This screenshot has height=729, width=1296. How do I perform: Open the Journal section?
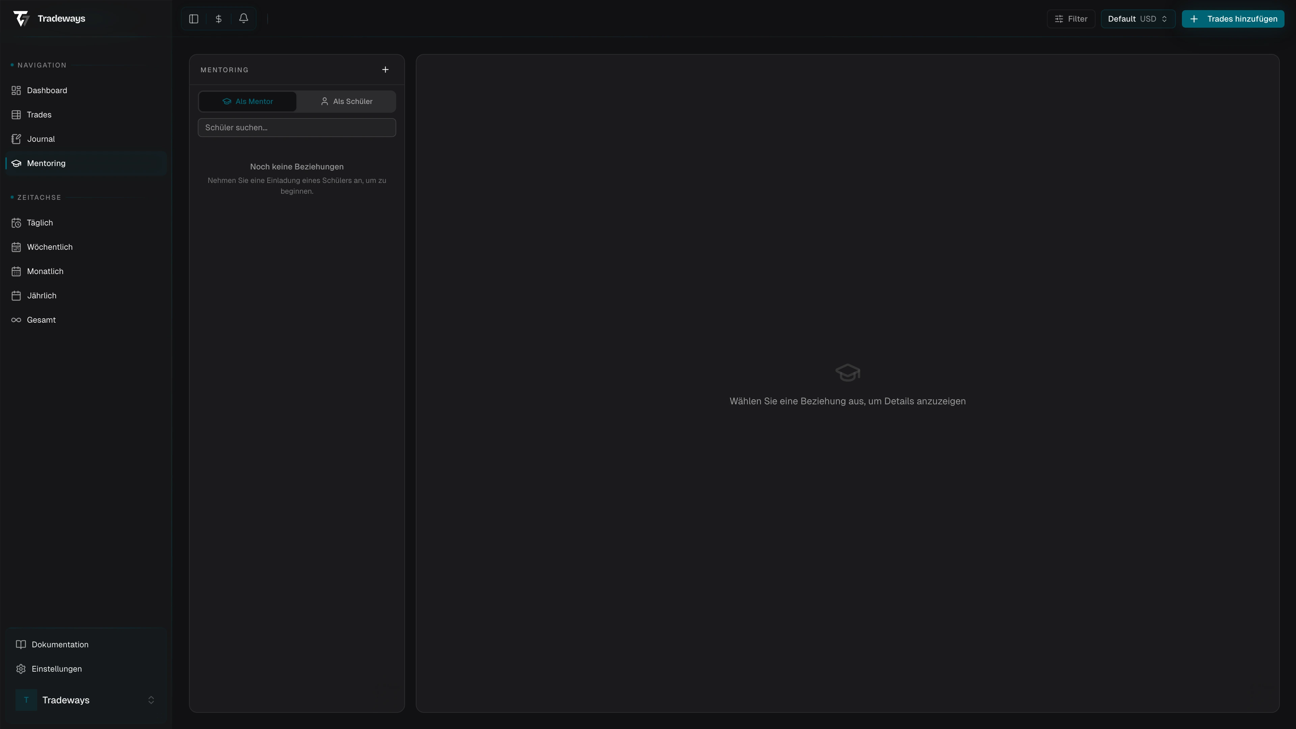pos(40,139)
